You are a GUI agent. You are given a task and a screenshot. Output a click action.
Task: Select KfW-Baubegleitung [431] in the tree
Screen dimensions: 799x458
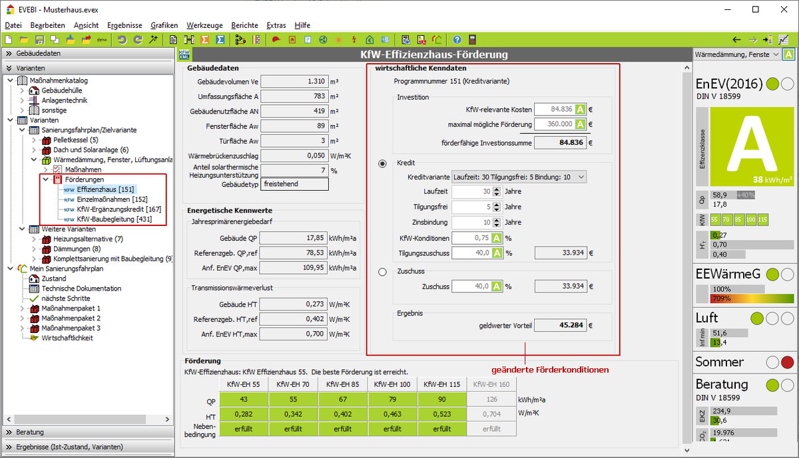point(114,219)
